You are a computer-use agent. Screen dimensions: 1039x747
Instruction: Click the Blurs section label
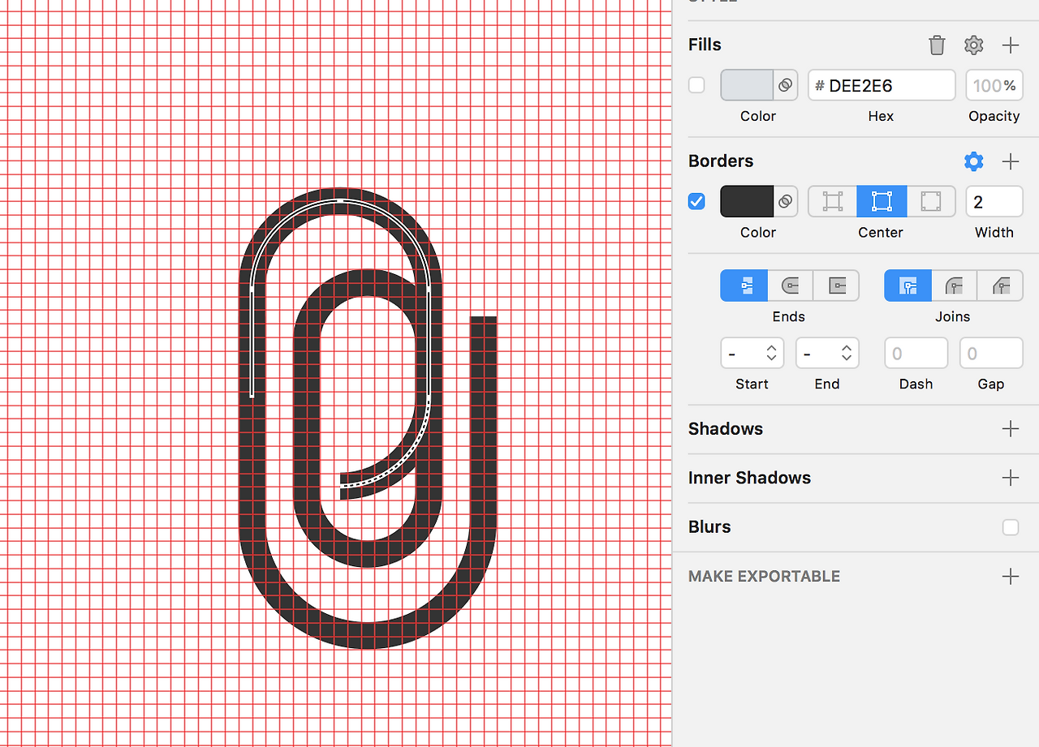point(709,527)
